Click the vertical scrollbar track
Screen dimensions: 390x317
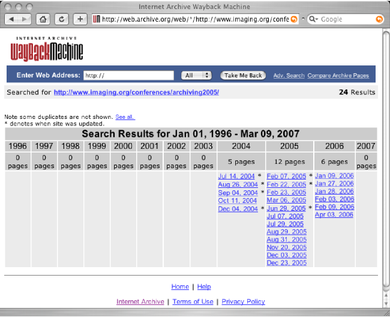point(386,159)
